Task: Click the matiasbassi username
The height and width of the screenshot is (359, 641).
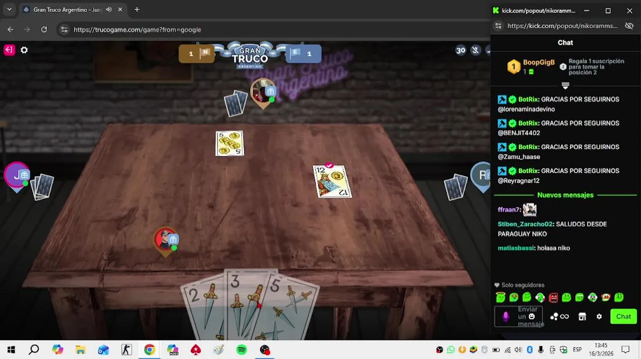Action: point(516,248)
